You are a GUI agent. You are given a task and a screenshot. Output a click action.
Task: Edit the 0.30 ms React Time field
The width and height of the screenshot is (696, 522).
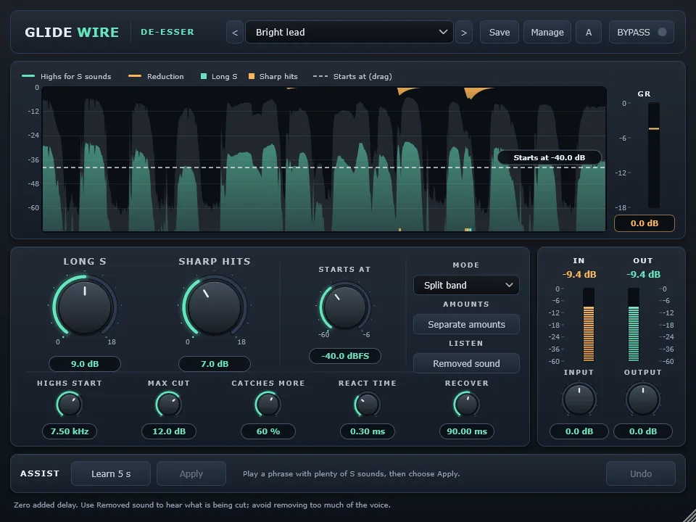[367, 431]
